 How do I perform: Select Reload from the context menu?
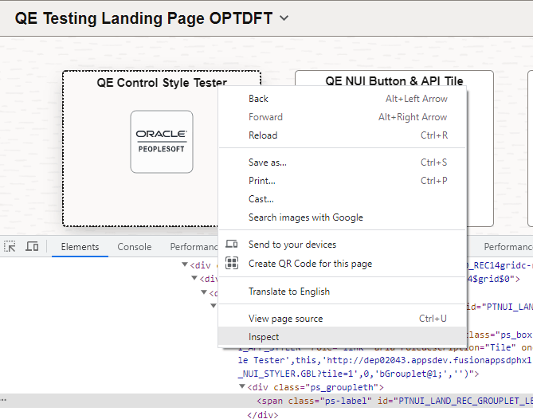tap(342, 135)
